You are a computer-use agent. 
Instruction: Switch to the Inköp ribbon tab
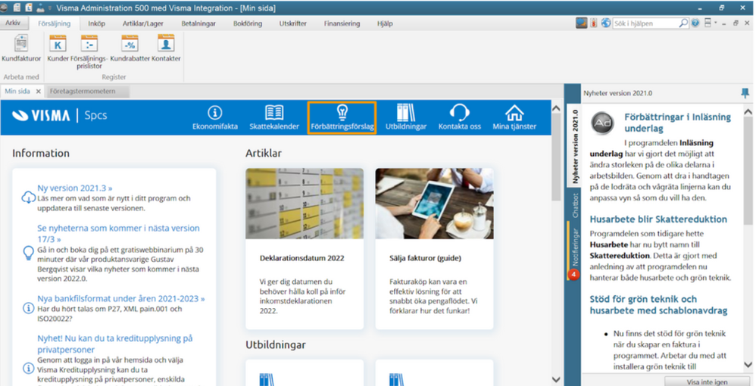pos(96,23)
